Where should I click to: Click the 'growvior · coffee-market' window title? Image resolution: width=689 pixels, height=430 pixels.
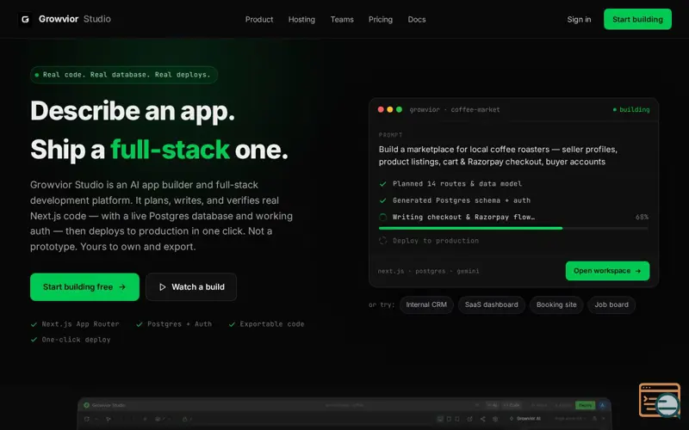[455, 110]
